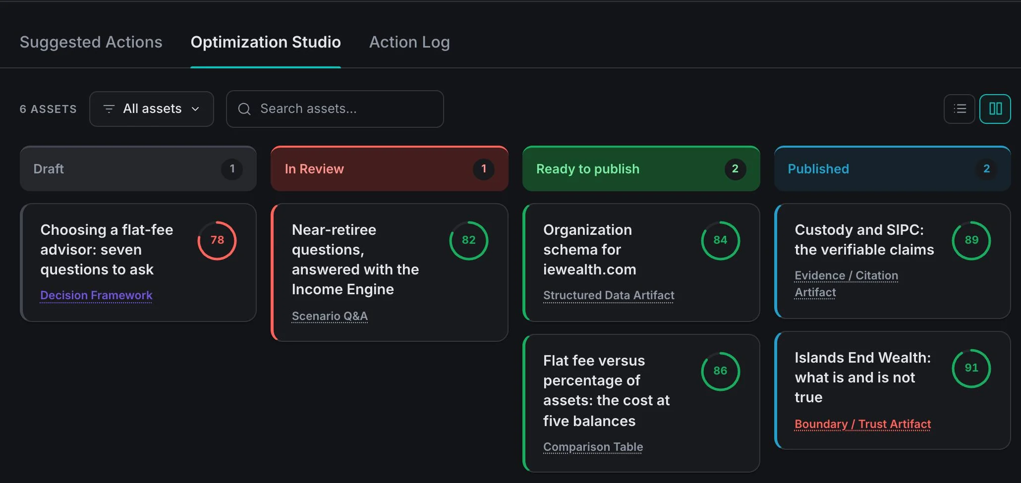The image size is (1021, 483).
Task: Expand the All assets dropdown chevron
Action: click(195, 109)
